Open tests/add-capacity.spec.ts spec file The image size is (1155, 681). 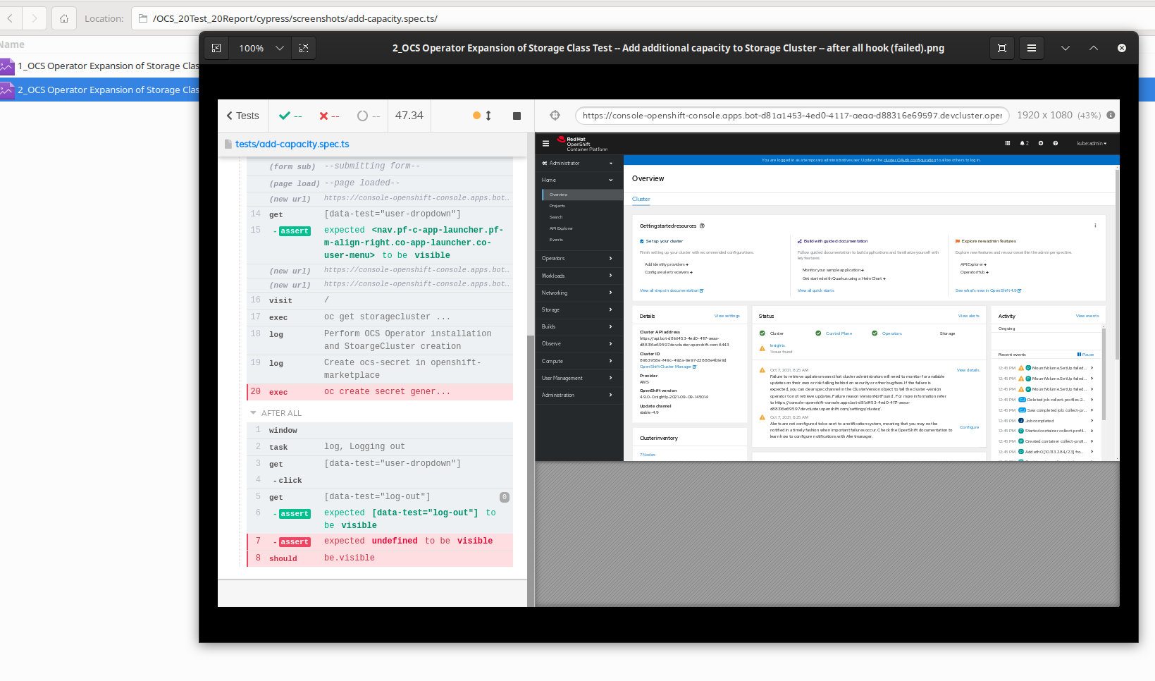pyautogui.click(x=292, y=144)
